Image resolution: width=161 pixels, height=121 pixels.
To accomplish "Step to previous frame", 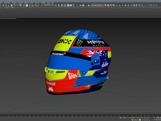I will click(157, 118).
